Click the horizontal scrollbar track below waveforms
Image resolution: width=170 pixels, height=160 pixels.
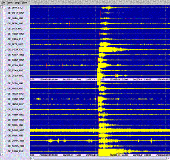click(100, 158)
